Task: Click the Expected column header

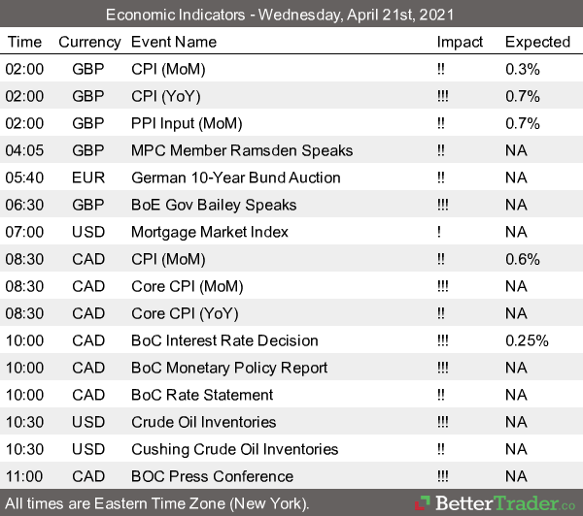Action: tap(537, 42)
